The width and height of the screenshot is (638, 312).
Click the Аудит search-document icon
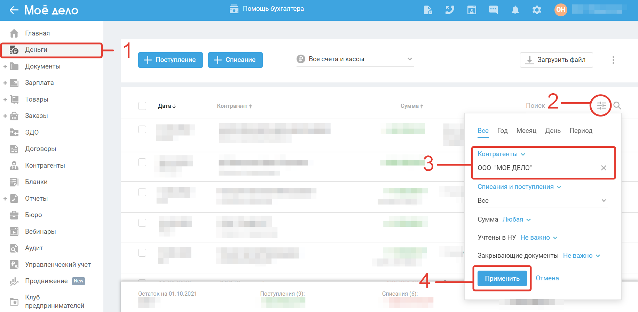point(14,248)
